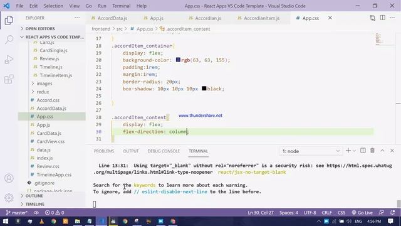Open TimelineApp.css in the explorer
Viewport: 401px width, 226px height.
[x=54, y=175]
